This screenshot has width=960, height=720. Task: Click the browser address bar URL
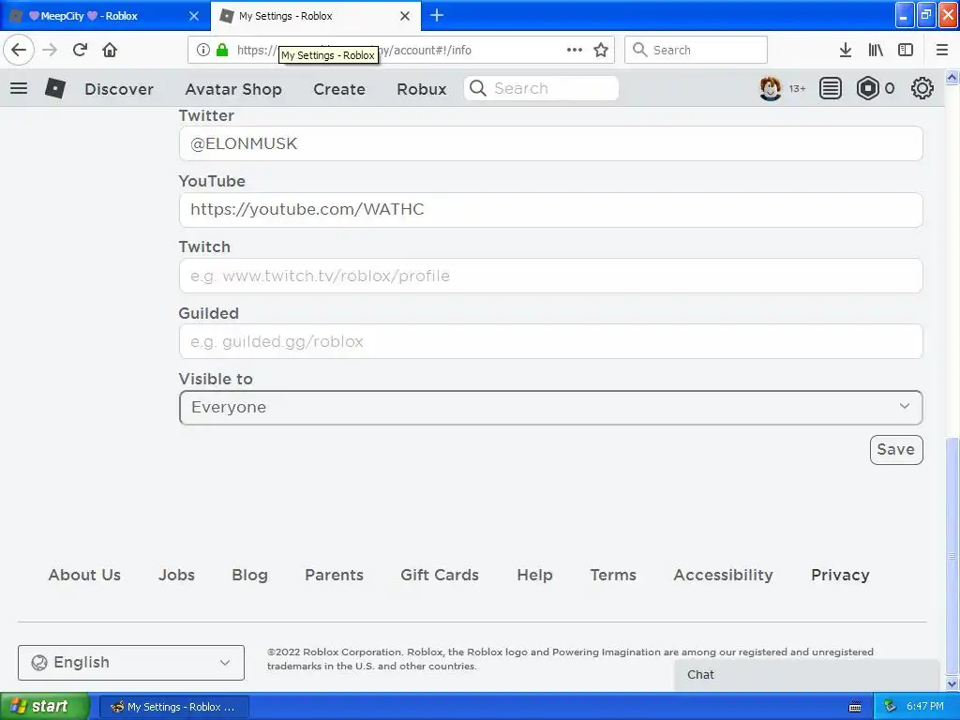pos(401,50)
